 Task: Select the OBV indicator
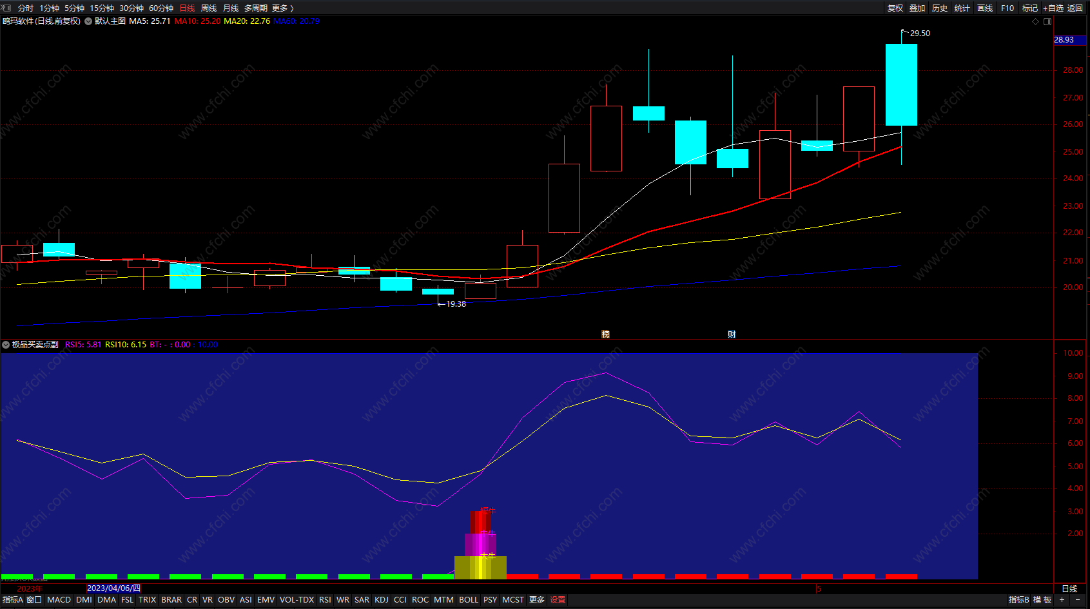[226, 600]
